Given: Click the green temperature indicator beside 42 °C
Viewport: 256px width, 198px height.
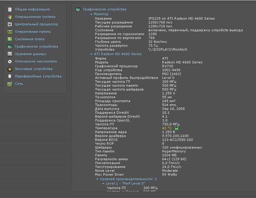Looking at the screenshot, I should pos(176,128).
